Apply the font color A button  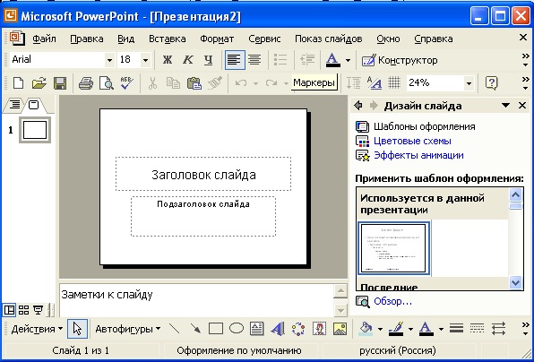332,60
